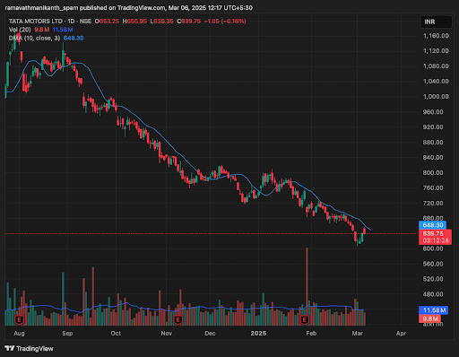This screenshot has height=357, width=459.
Task: Click the Feb label on time axis
Action: click(x=311, y=333)
